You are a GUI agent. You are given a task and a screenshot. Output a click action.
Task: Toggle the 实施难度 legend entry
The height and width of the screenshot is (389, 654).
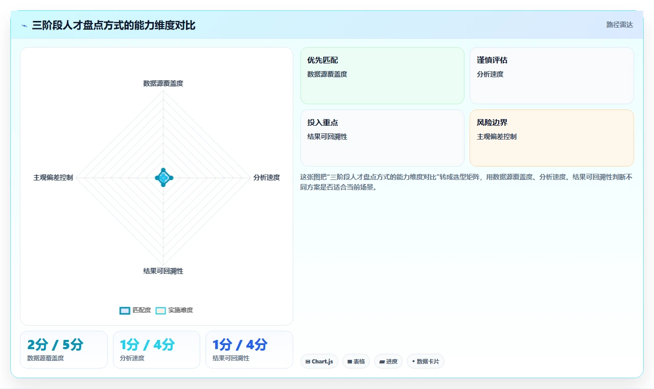174,310
